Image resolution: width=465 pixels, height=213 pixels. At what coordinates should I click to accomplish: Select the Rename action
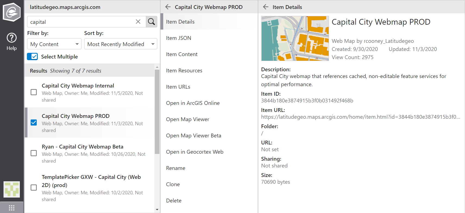click(209, 168)
